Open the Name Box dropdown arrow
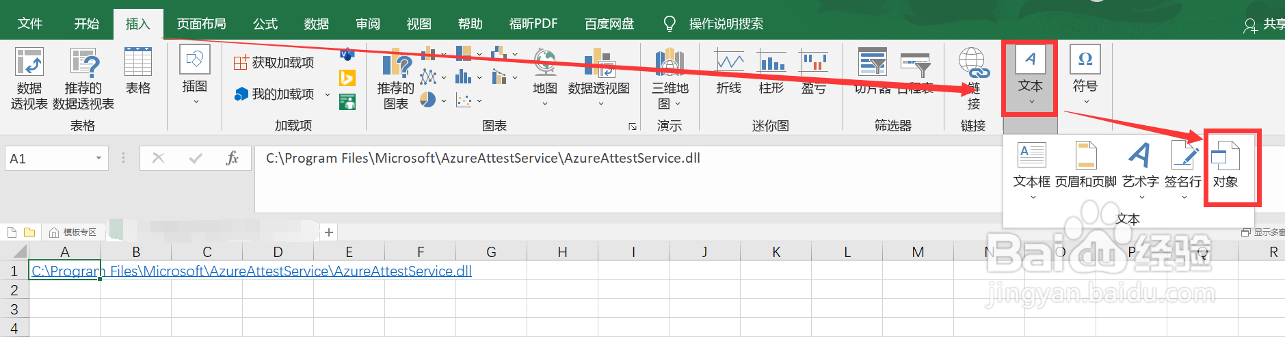1285x337 pixels. click(98, 159)
